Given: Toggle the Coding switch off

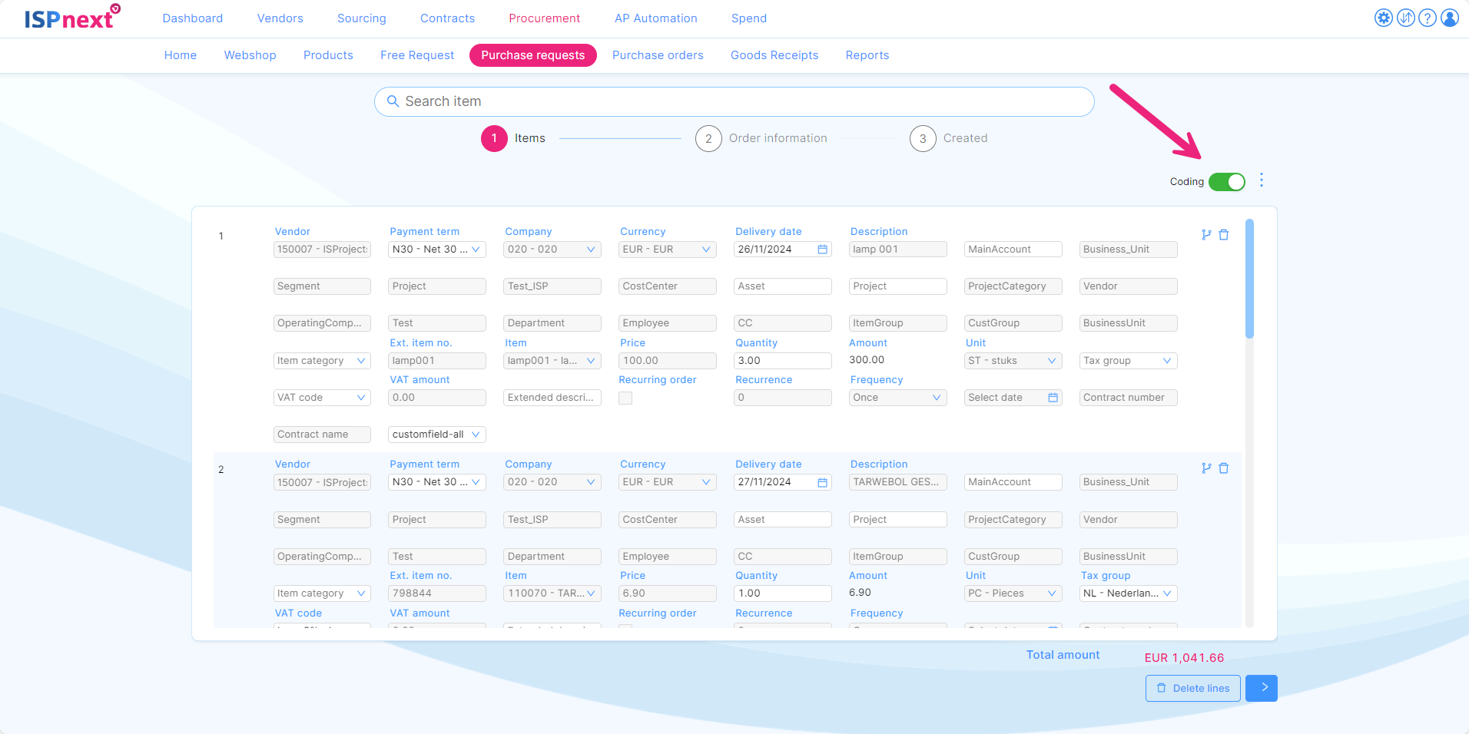Looking at the screenshot, I should pos(1226,182).
